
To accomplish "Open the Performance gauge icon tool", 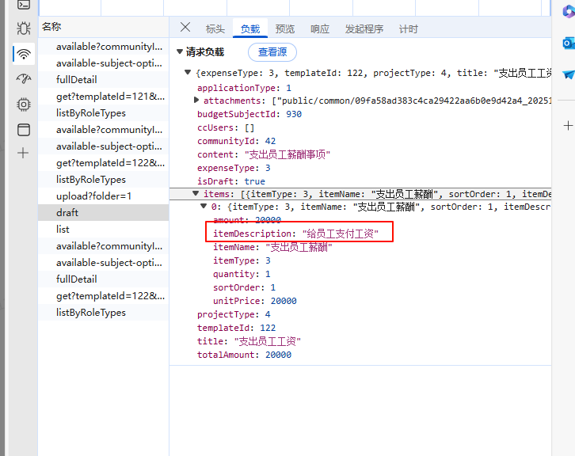I will 24,78.
